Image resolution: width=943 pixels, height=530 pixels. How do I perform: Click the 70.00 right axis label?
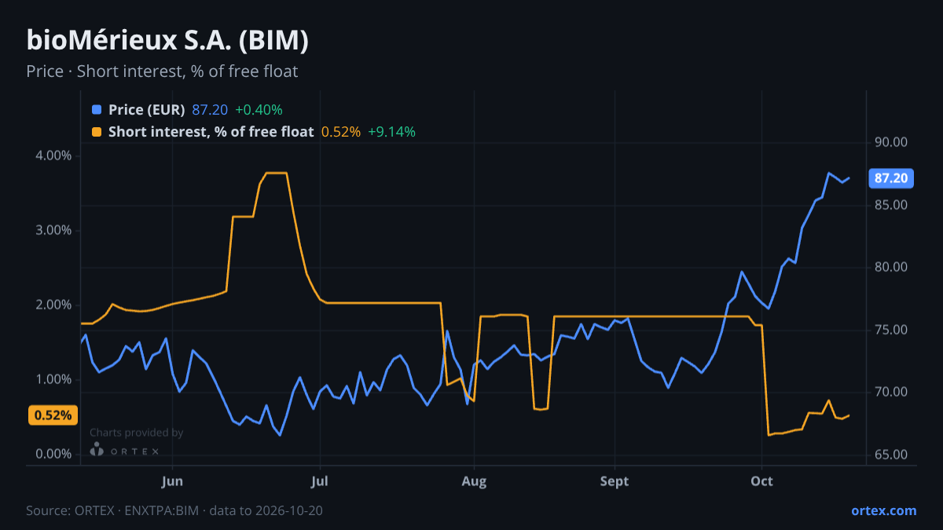pyautogui.click(x=891, y=392)
